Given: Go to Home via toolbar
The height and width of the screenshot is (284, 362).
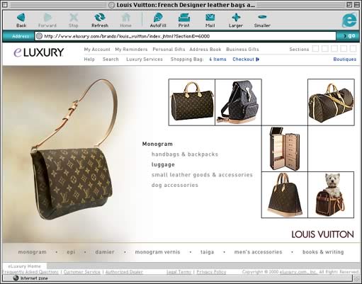Looking at the screenshot, I should coord(125,21).
